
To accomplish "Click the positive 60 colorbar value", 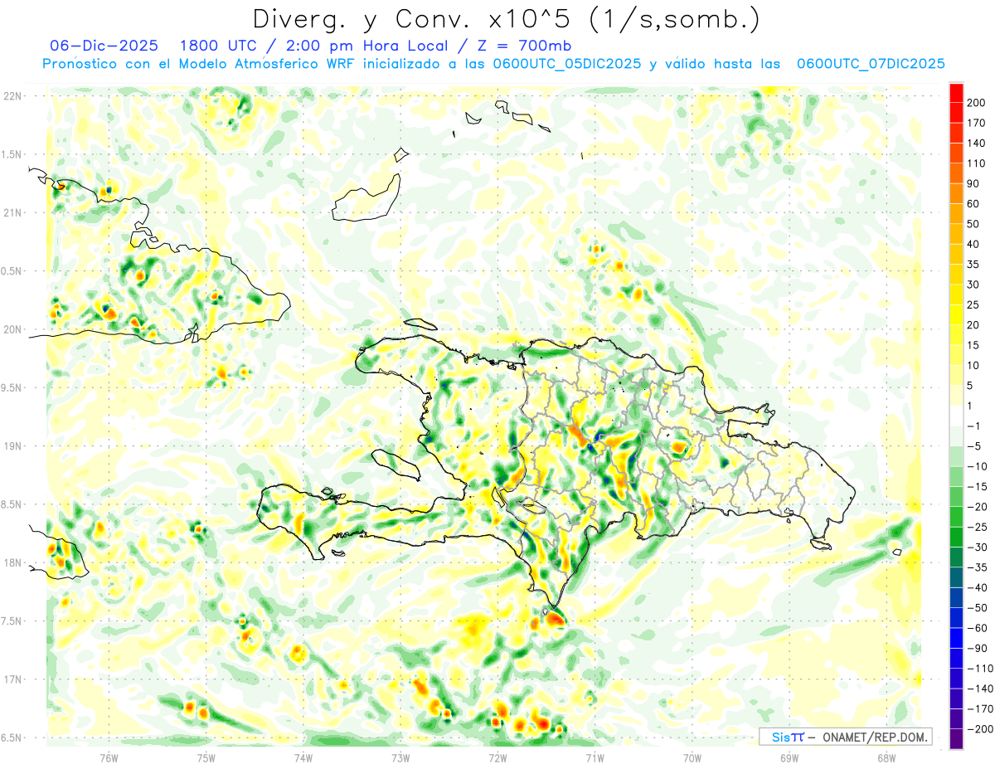I will (x=975, y=204).
